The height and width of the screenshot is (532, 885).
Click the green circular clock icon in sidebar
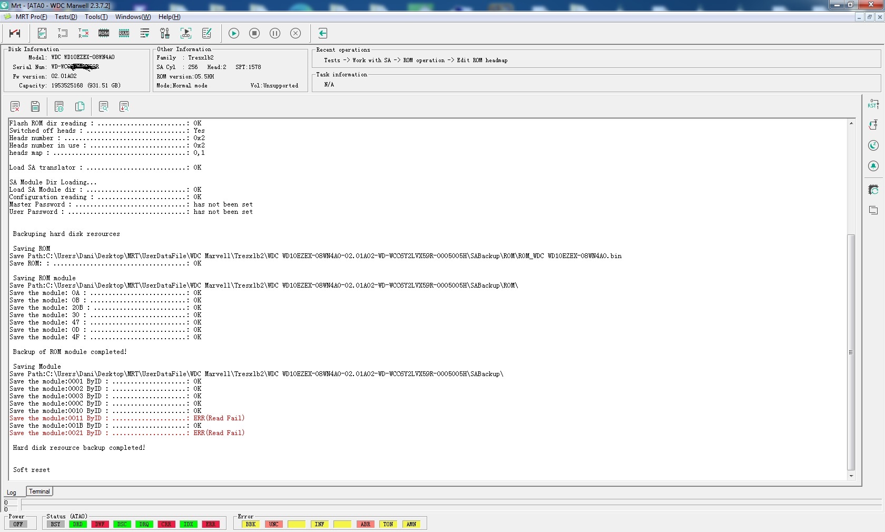(873, 145)
